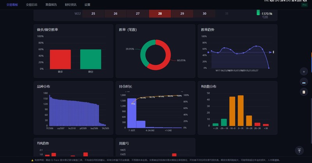This screenshot has width=312, height=163.
Task: Open the clipboard notes floating icon
Action: [304, 92]
